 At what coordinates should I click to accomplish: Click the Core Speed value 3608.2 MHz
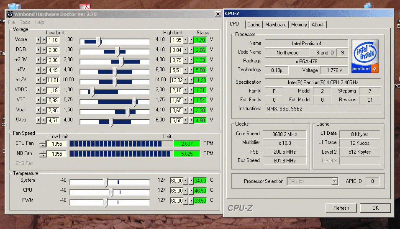[285, 134]
